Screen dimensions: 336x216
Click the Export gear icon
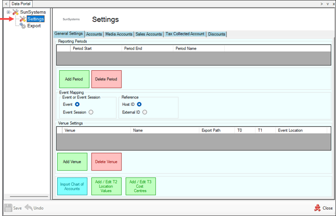pyautogui.click(x=22, y=25)
